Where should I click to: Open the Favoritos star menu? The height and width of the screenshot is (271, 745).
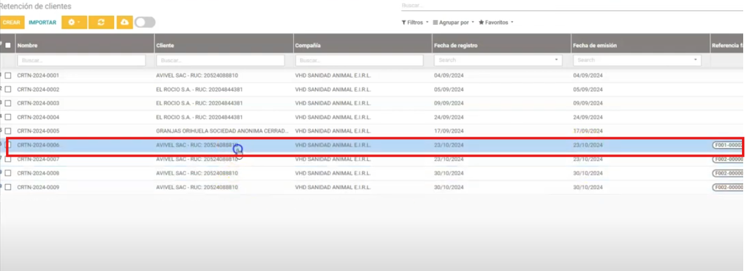(x=495, y=22)
